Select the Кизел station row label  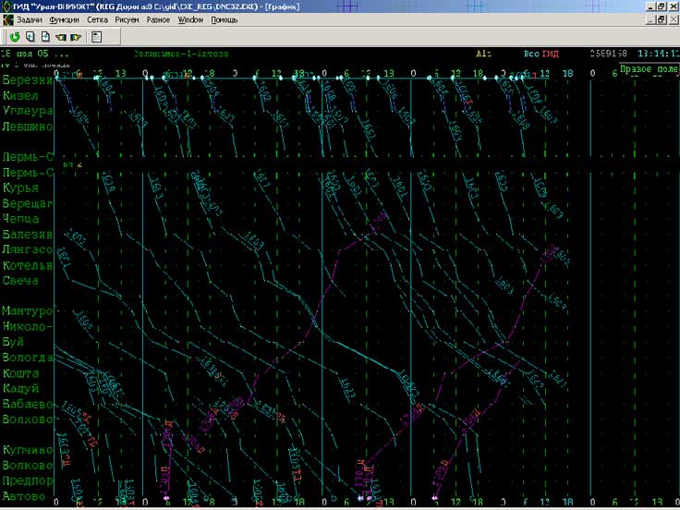click(x=20, y=96)
